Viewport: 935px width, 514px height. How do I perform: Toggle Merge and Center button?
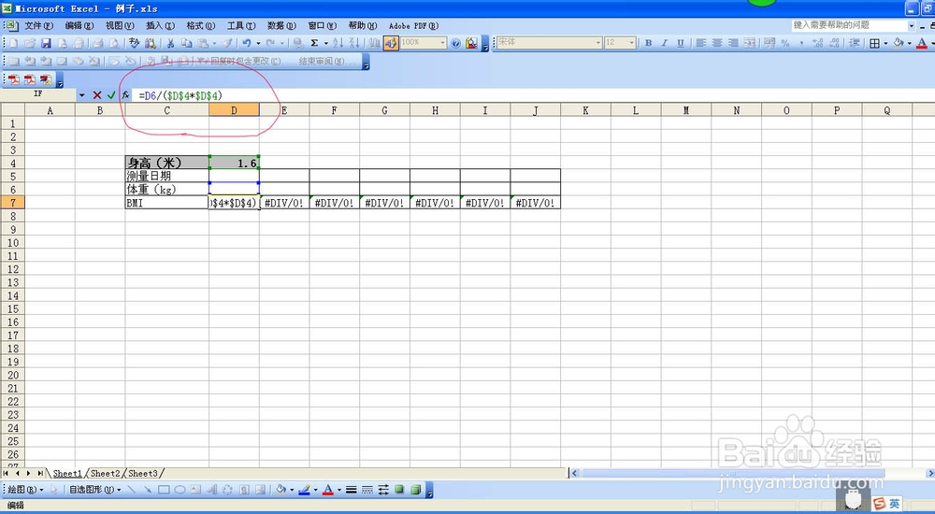click(x=750, y=43)
